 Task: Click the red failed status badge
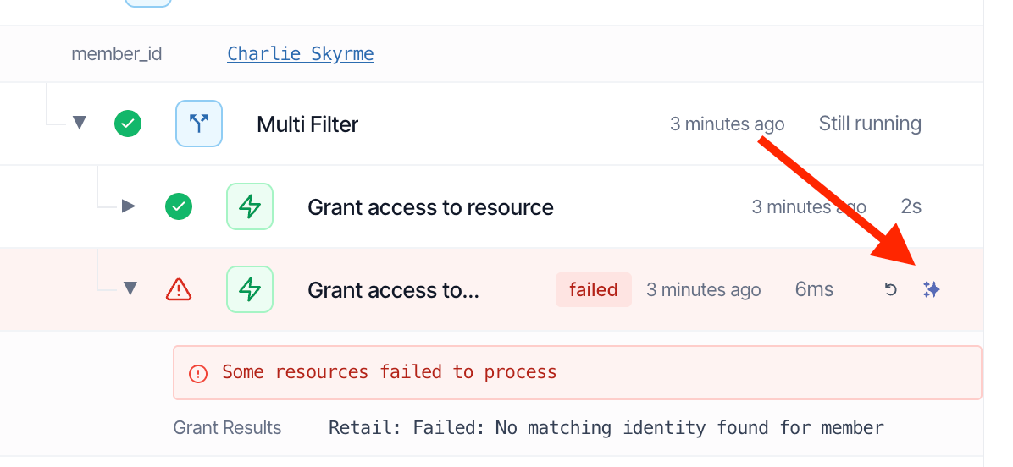593,289
